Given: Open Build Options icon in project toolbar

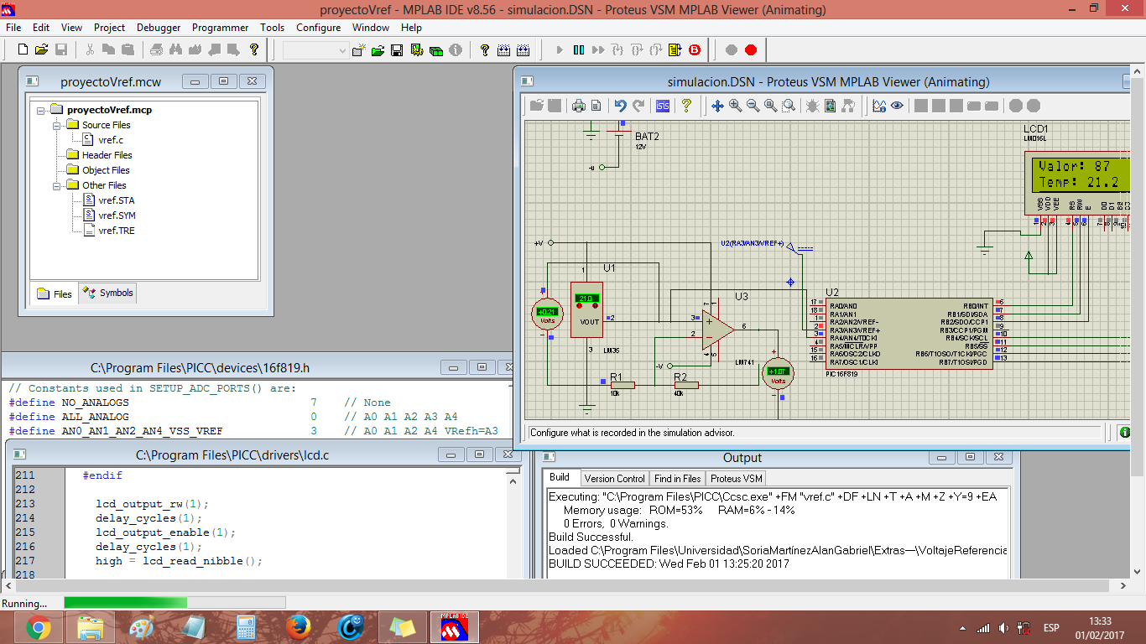Looking at the screenshot, I should pyautogui.click(x=417, y=50).
